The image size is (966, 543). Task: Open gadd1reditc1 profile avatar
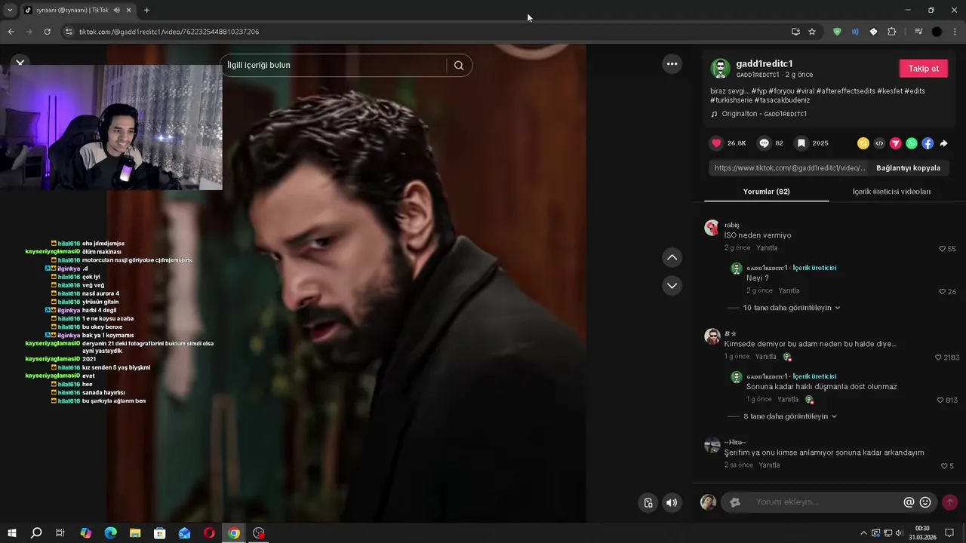[x=720, y=69]
